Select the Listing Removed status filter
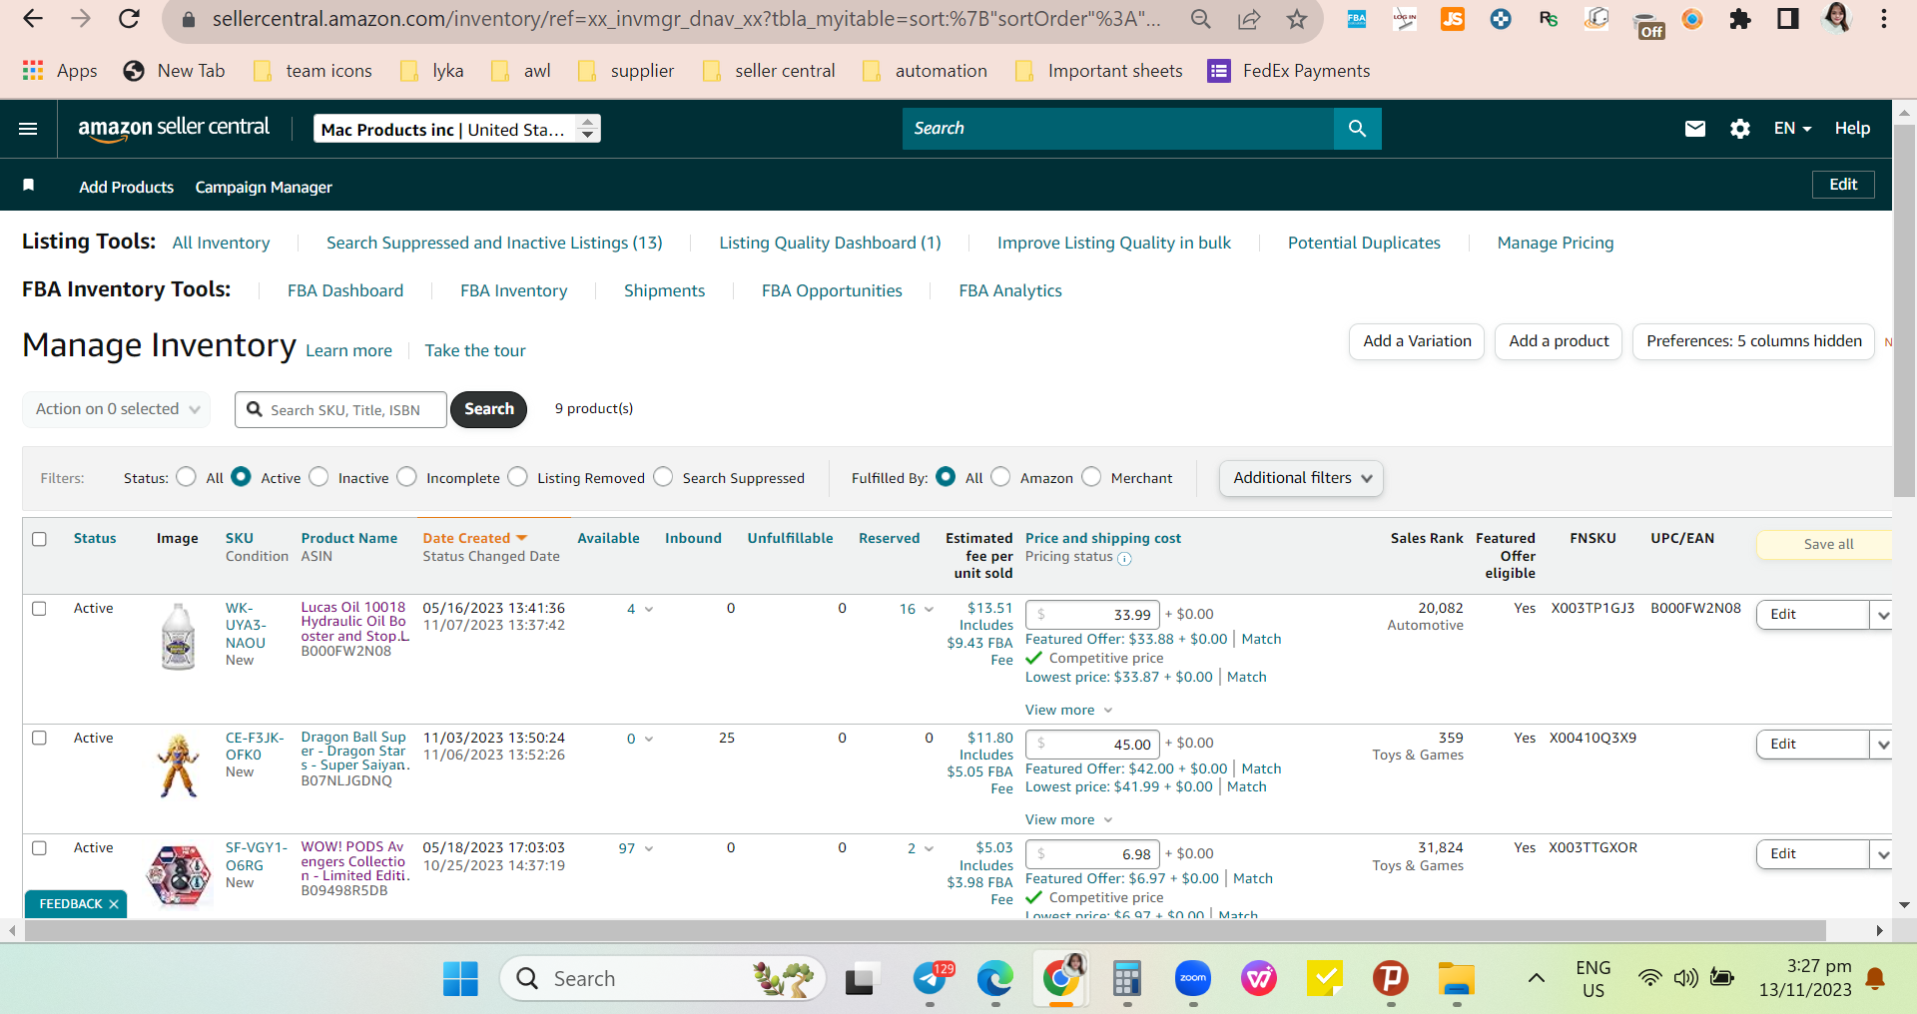The image size is (1917, 1014). click(x=517, y=477)
